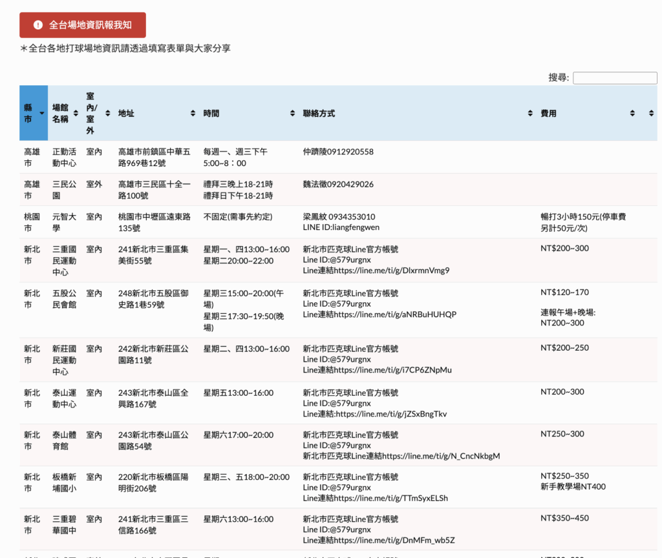The image size is (662, 558).
Task: Click the 時間 column sort arrows
Action: (x=292, y=114)
